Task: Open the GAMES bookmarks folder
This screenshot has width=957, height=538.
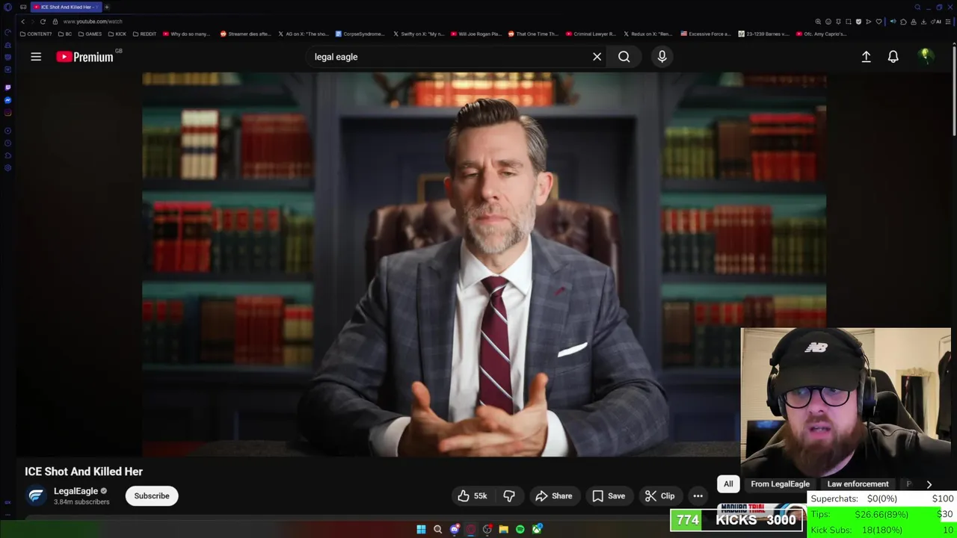Action: pos(90,34)
